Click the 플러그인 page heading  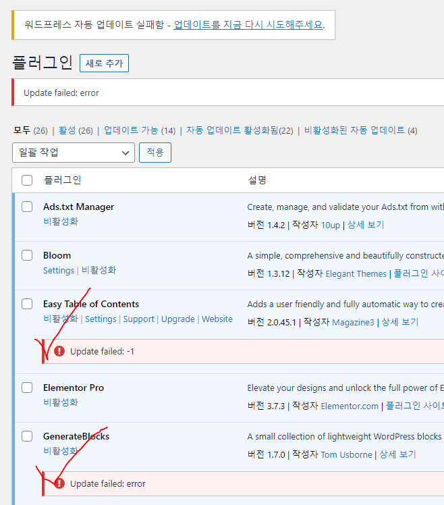43,63
